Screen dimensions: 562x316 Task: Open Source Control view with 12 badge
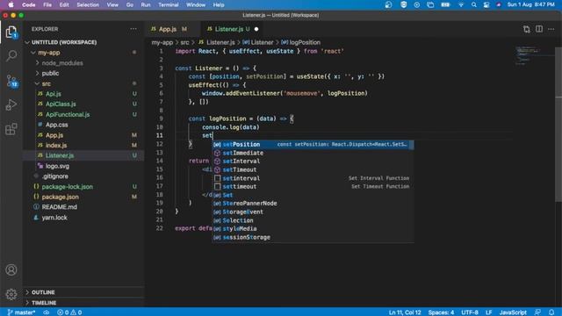coord(11,81)
